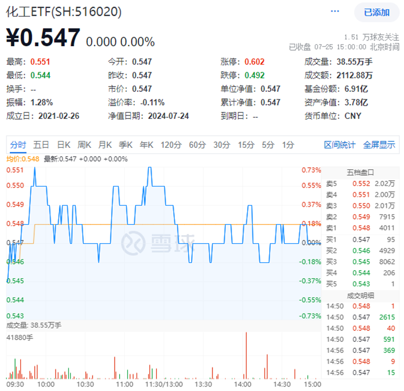Image resolution: width=404 pixels, height=391 pixels.
Task: Open the three-dot more options menu
Action: click(x=335, y=12)
